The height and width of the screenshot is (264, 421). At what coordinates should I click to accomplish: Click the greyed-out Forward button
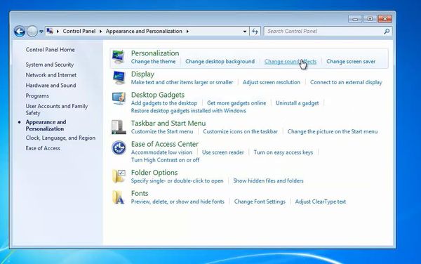point(32,32)
